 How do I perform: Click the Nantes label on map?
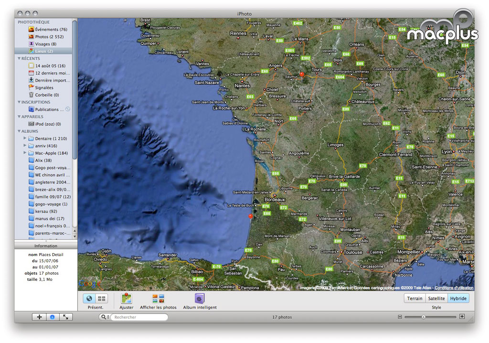pyautogui.click(x=242, y=86)
